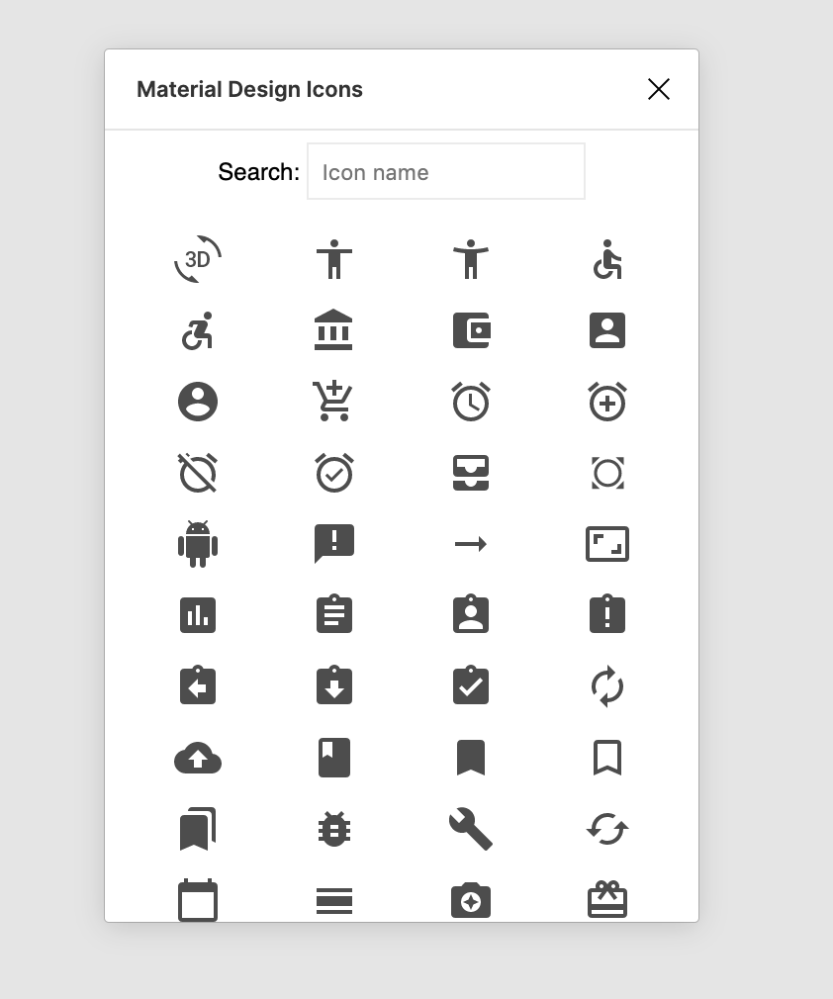Viewport: 833px width, 999px height.
Task: Choose the accessibility new icon with raised arms
Action: [471, 259]
